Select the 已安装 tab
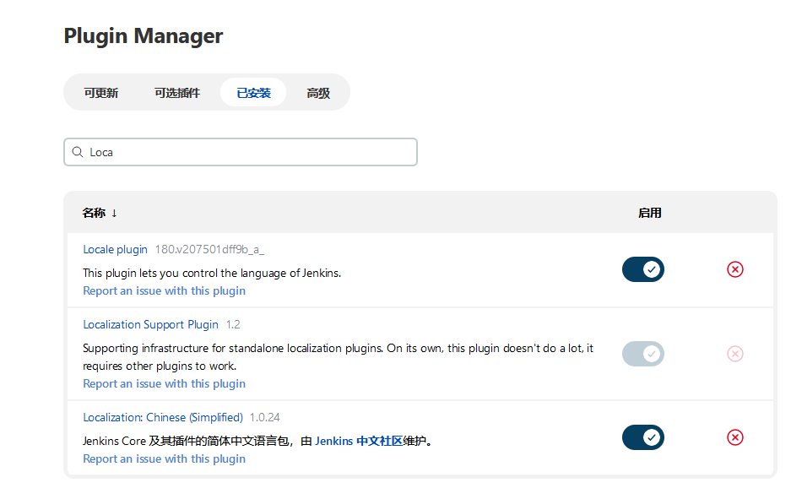The image size is (791, 499). tap(254, 93)
